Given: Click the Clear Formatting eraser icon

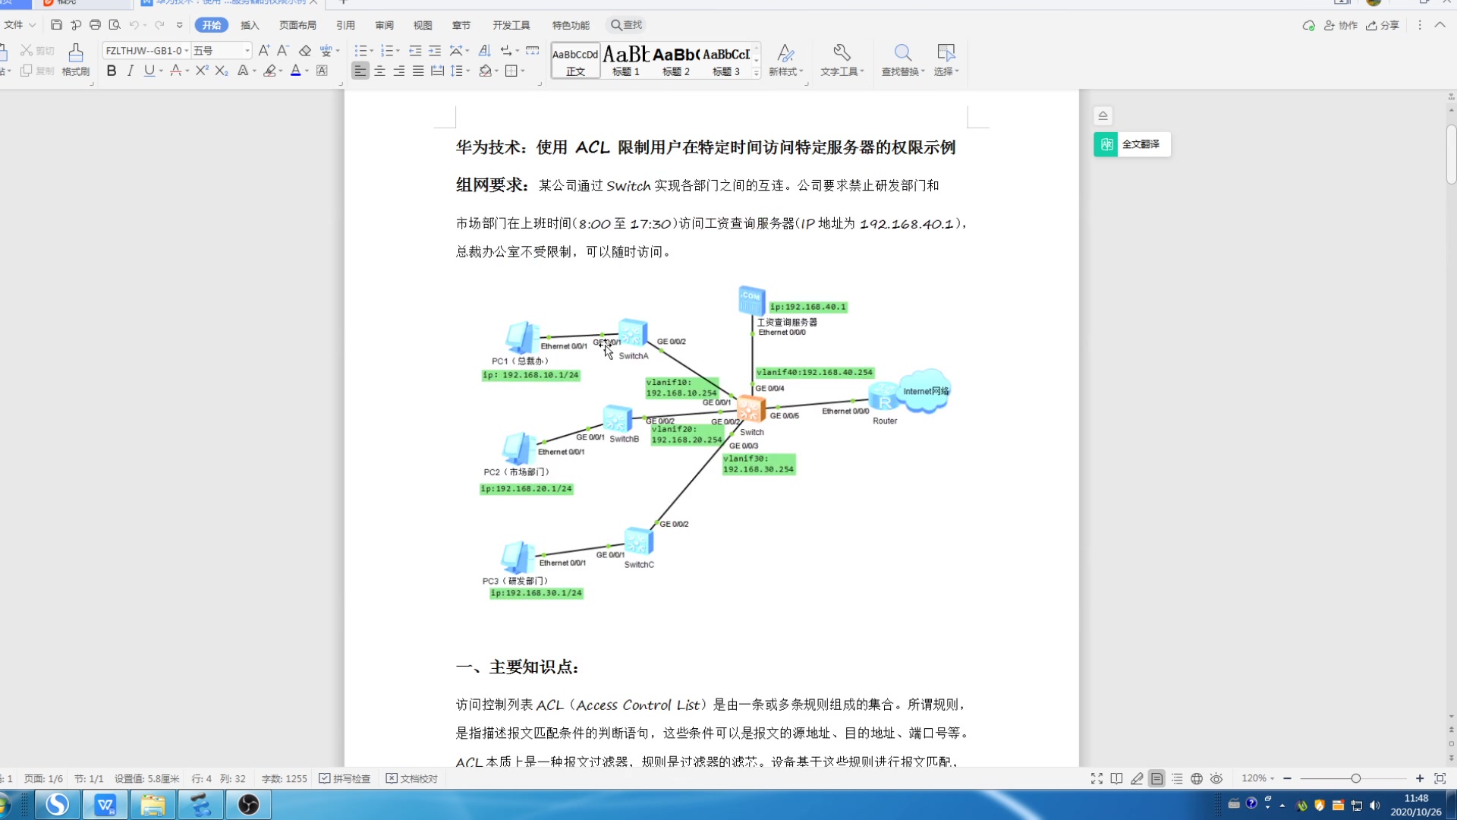Looking at the screenshot, I should click(305, 50).
